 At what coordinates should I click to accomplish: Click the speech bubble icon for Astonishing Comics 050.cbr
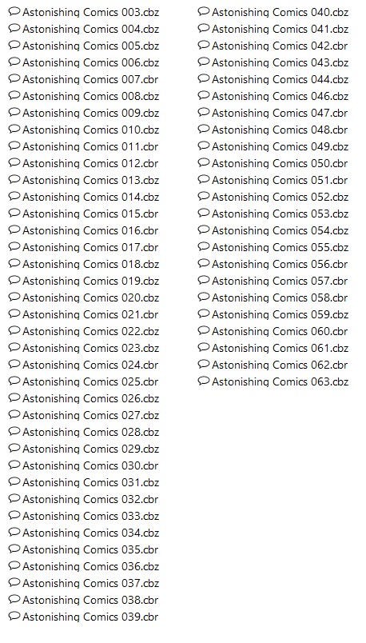coord(204,162)
